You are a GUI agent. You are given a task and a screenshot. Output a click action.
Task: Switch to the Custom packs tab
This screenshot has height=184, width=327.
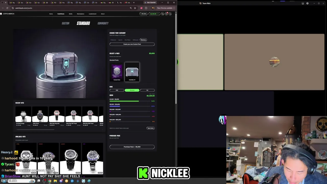(x=65, y=23)
